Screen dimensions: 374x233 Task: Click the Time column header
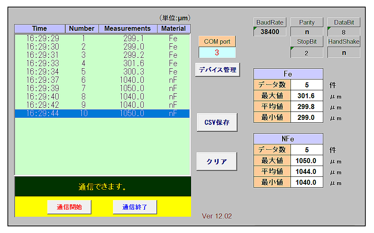tap(39, 29)
